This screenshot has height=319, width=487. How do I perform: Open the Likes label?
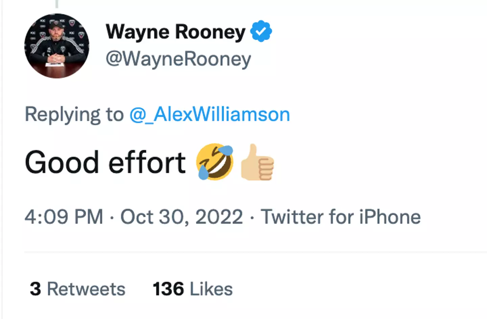tap(211, 289)
